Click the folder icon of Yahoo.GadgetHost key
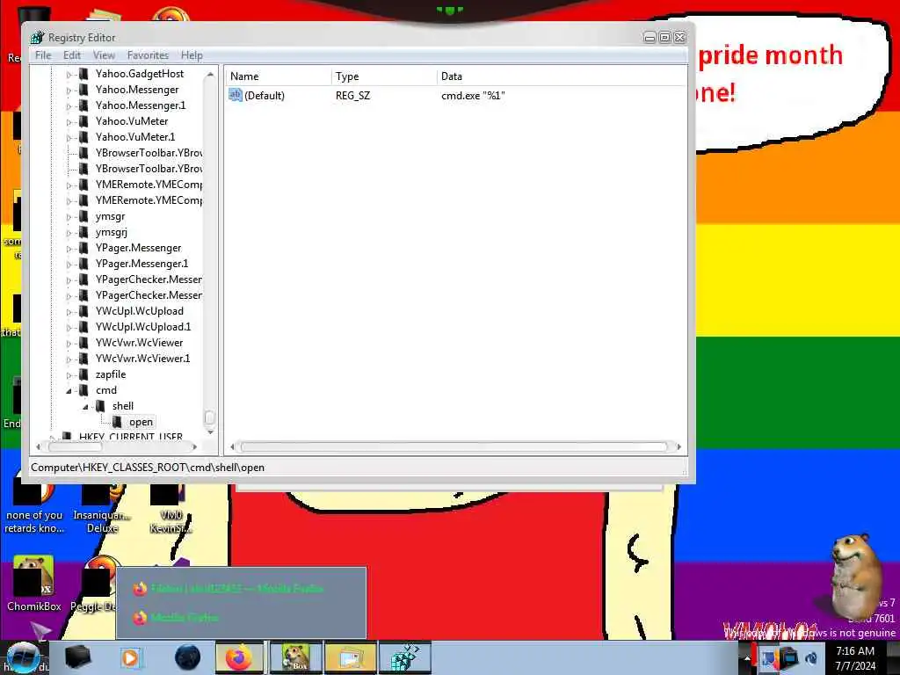This screenshot has width=900, height=675. pos(83,74)
